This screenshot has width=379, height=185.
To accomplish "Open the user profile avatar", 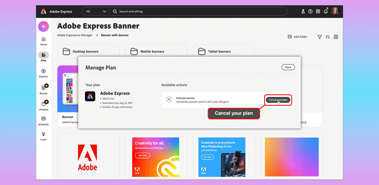I will coord(335,11).
